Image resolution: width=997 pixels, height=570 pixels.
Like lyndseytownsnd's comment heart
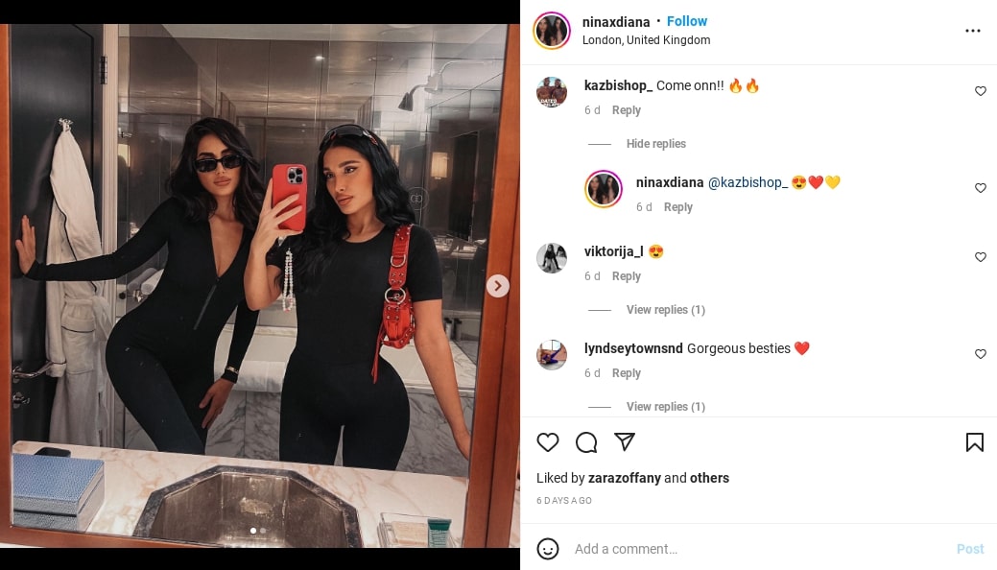tap(981, 354)
